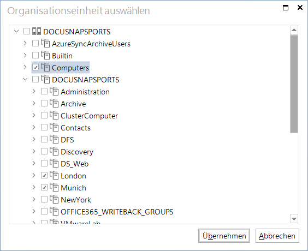Check the DS_Web checkbox
This screenshot has width=308, height=251.
[x=44, y=163]
